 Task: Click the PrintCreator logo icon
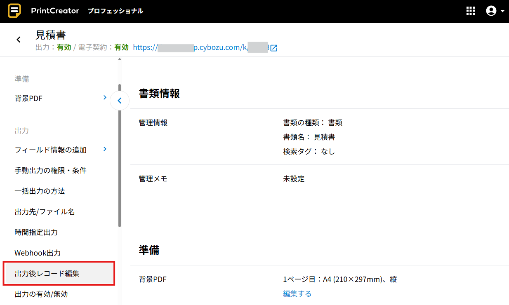coord(15,11)
